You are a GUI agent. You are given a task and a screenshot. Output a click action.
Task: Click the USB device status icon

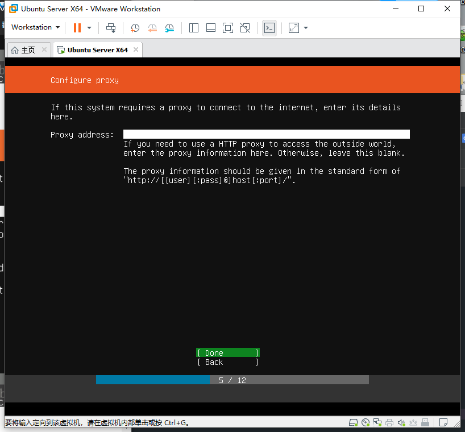click(x=425, y=422)
